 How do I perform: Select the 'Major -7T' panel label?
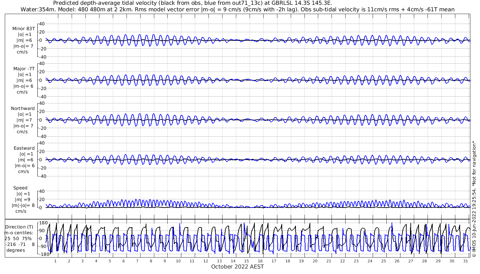[24, 68]
